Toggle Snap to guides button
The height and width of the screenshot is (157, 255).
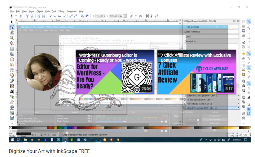click(249, 114)
